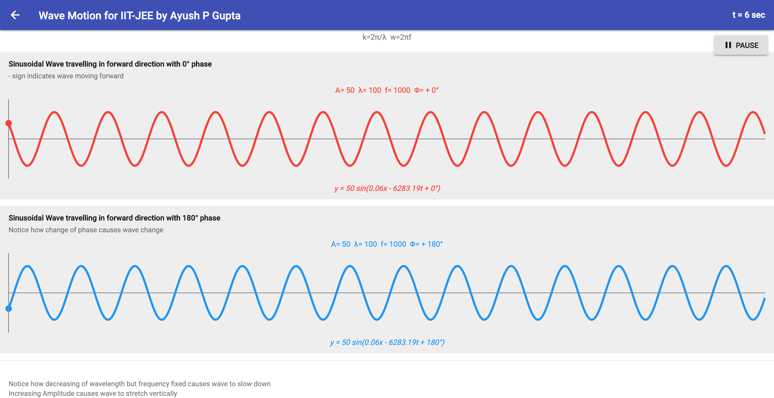Click the blue formula with + 180° phase
The height and width of the screenshot is (398, 774).
(388, 342)
